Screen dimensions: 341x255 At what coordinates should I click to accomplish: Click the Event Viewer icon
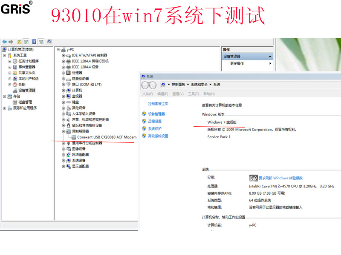(15, 67)
